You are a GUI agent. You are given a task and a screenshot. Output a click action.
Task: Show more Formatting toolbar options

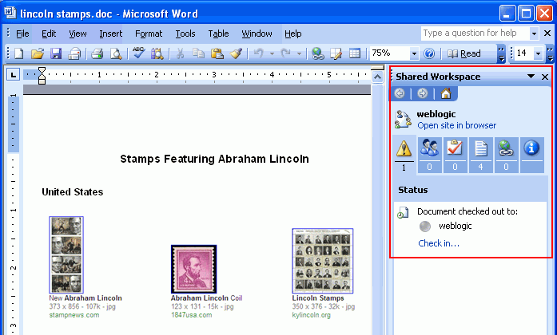[x=550, y=54]
